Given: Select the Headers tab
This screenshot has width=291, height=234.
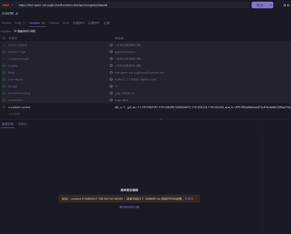Looking at the screenshot, I should click(x=37, y=23).
